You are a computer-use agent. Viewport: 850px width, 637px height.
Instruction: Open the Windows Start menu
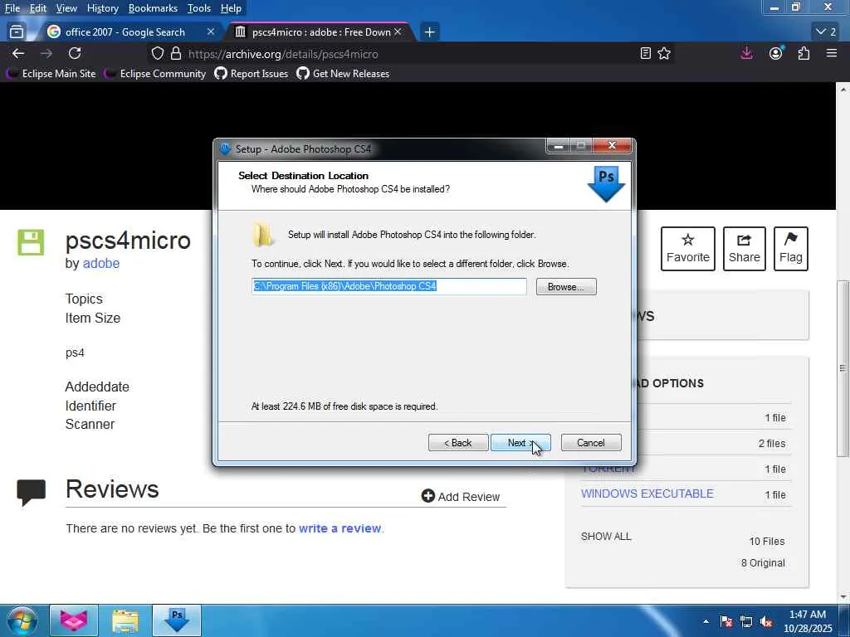click(21, 620)
